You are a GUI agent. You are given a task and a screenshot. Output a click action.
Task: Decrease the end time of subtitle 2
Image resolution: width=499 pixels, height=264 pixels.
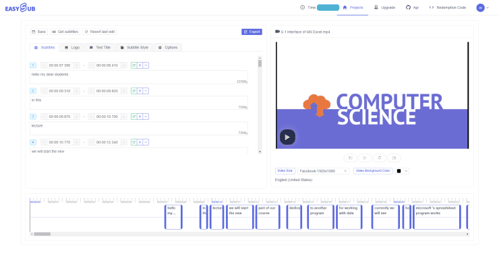coord(91,91)
